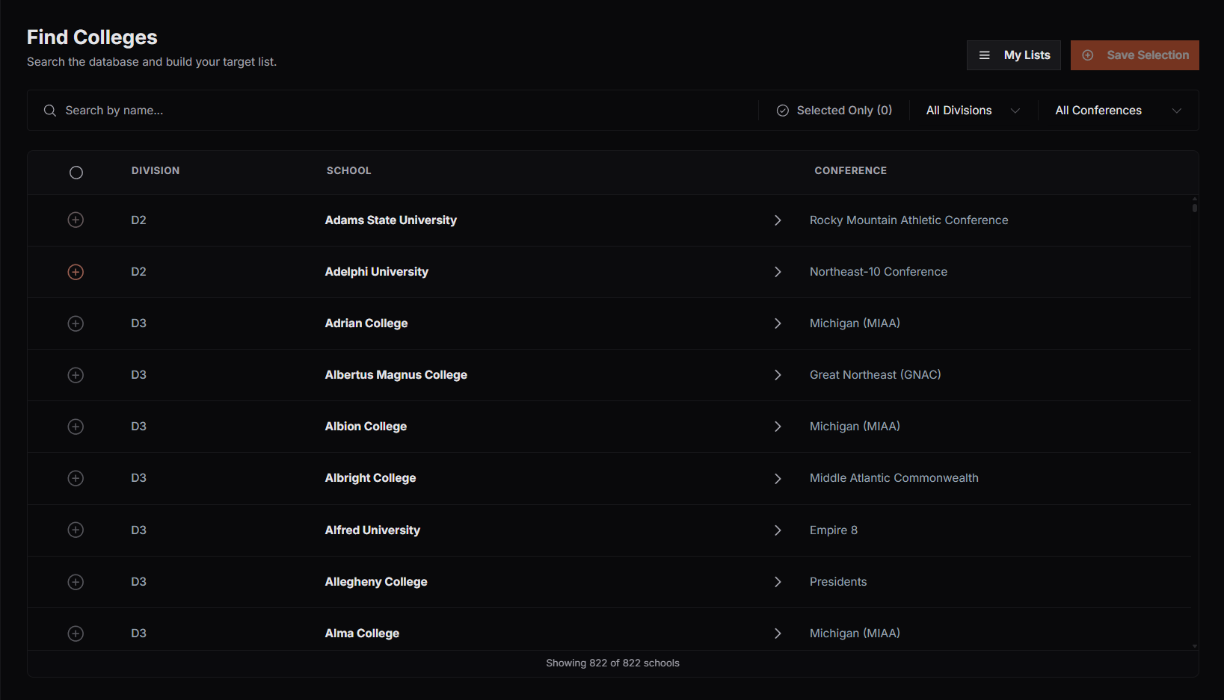Open the Rocky Mountain Athletic Conference link
The image size is (1224, 700).
(908, 220)
